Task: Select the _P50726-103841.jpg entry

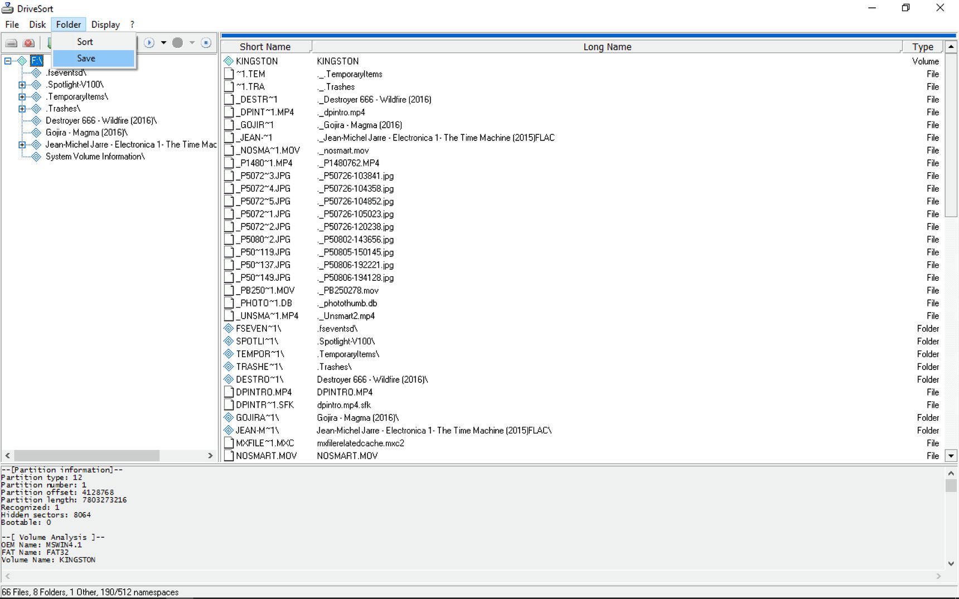Action: 356,176
